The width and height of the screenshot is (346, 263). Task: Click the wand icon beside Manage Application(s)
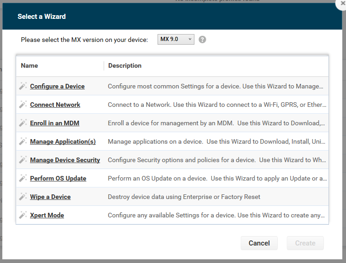(23, 141)
